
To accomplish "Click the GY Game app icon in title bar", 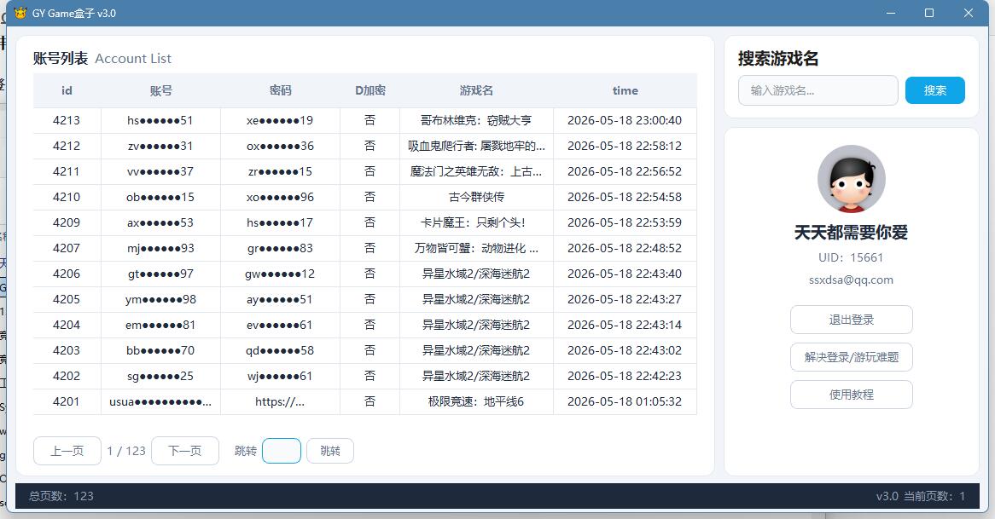I will pyautogui.click(x=20, y=13).
